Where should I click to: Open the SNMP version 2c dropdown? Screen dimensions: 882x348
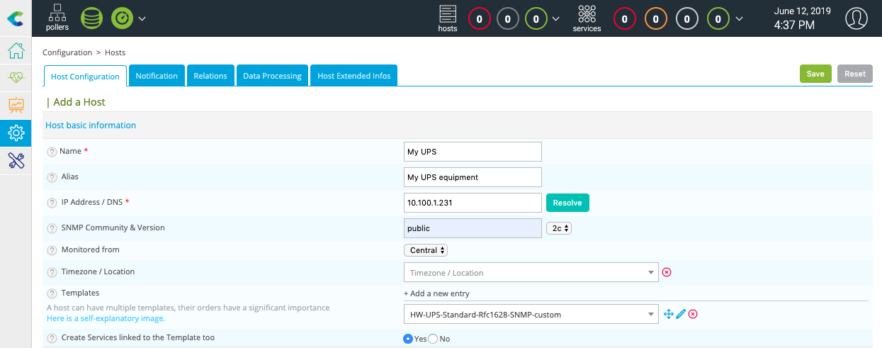coord(559,228)
